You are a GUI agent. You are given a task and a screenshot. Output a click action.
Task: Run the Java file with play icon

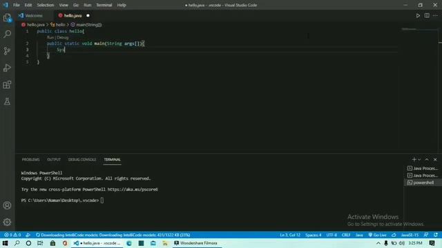[x=418, y=16]
